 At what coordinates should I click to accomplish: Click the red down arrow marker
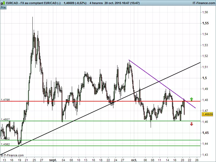(x=191, y=124)
